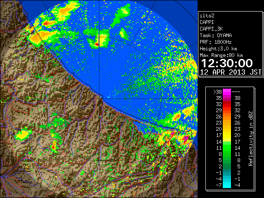Screen dimensions: 264x198
Task: Pick the red 32 to 35 dBZ swatch
Action: click(x=227, y=104)
